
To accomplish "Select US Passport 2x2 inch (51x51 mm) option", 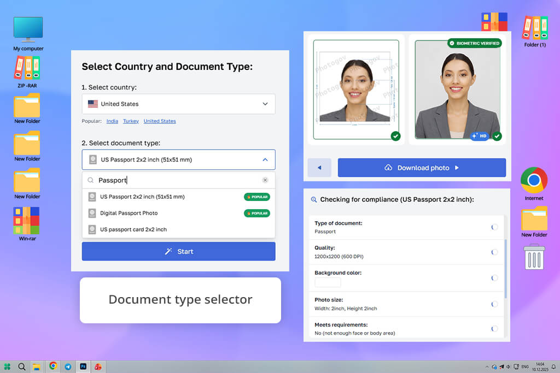I will pos(178,197).
